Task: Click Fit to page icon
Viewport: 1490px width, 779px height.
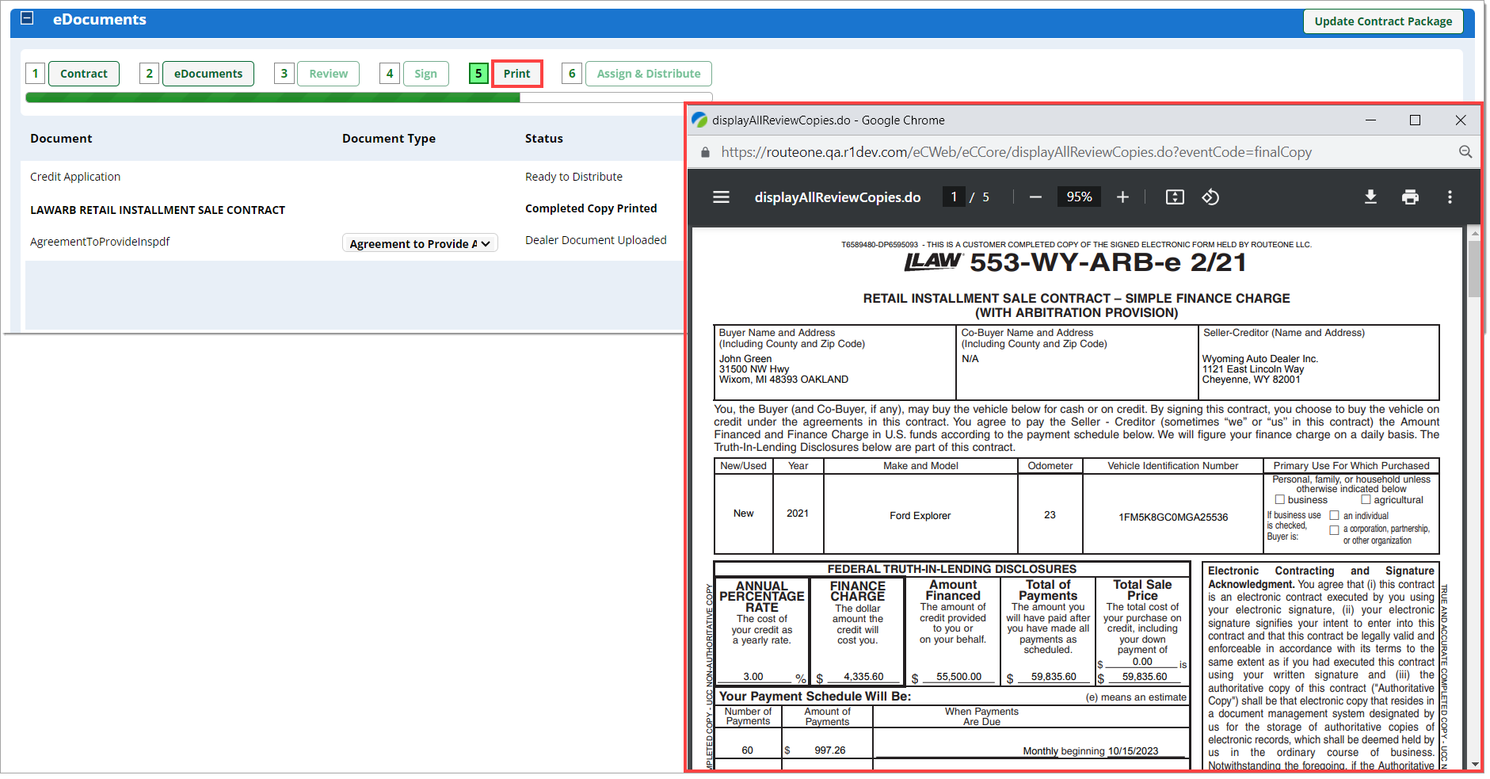Action: (1175, 197)
